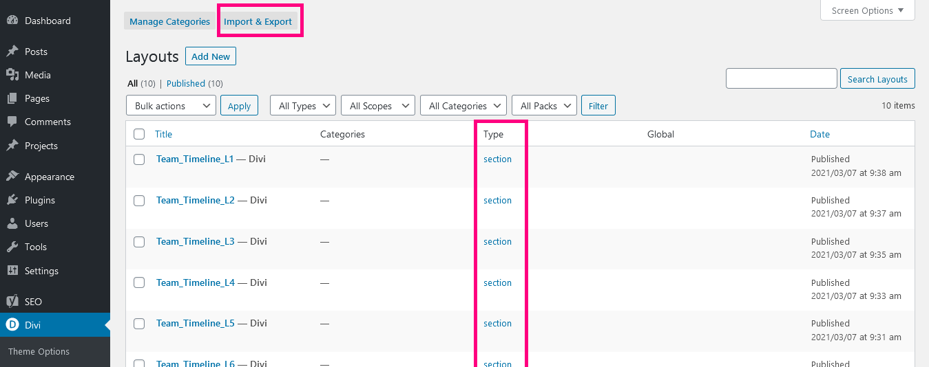Screen dimensions: 929x367
Task: Open the All Types filter dropdown
Action: coord(303,106)
